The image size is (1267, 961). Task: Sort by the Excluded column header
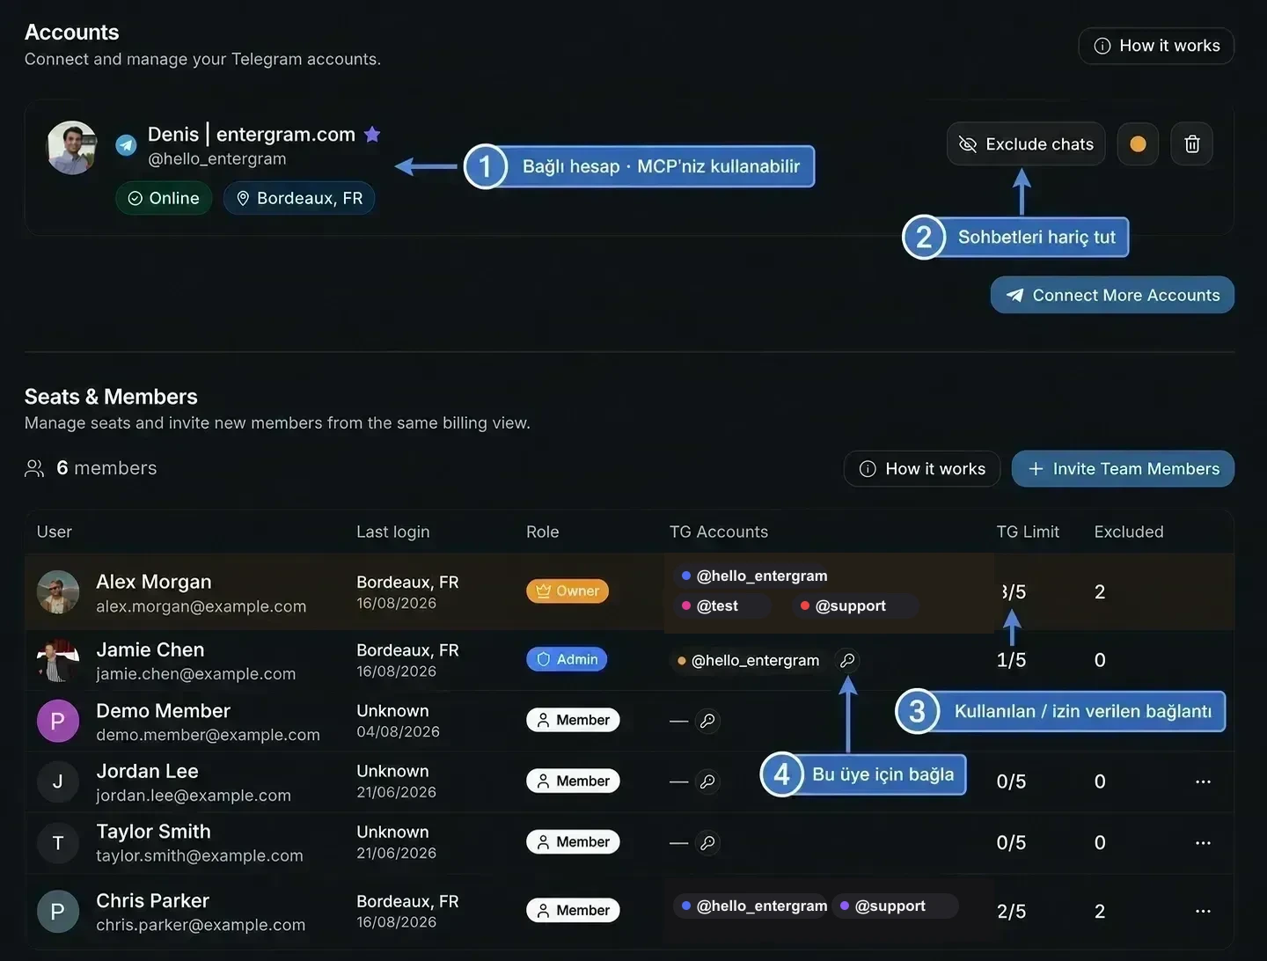pyautogui.click(x=1129, y=532)
